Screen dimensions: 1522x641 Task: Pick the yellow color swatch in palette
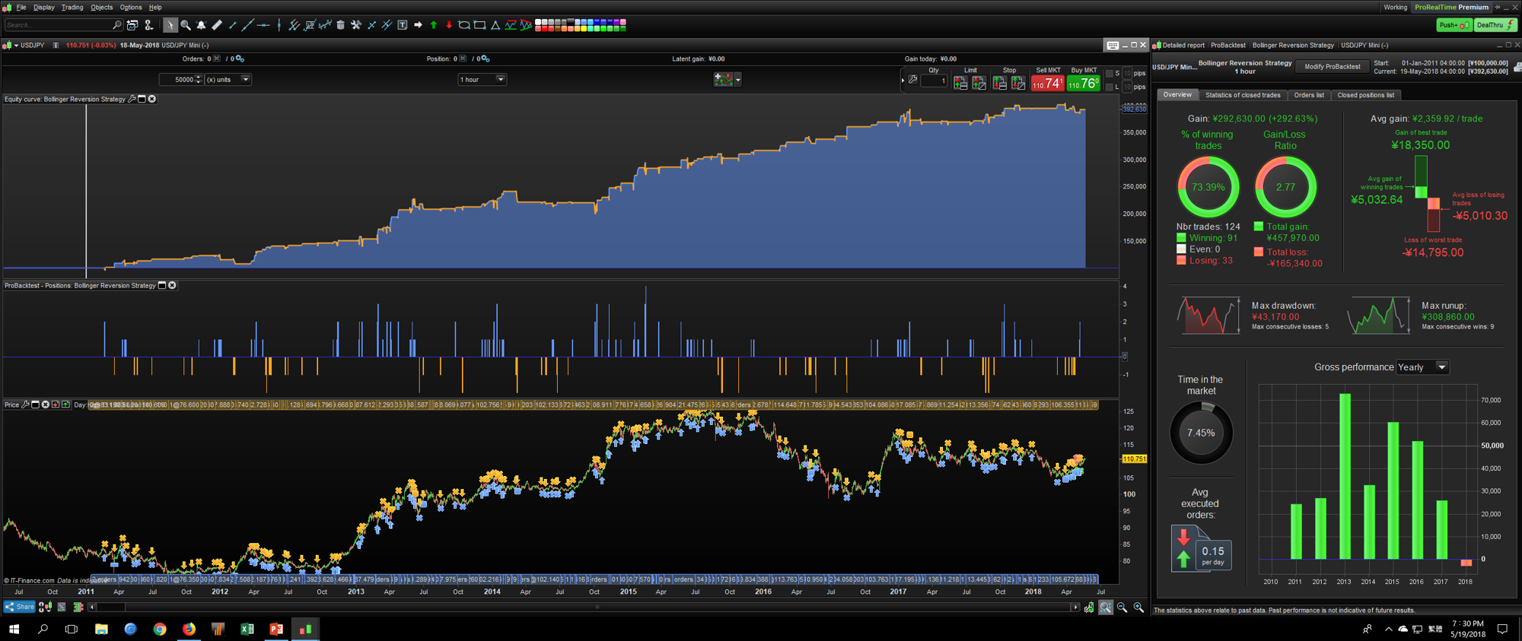tap(584, 28)
